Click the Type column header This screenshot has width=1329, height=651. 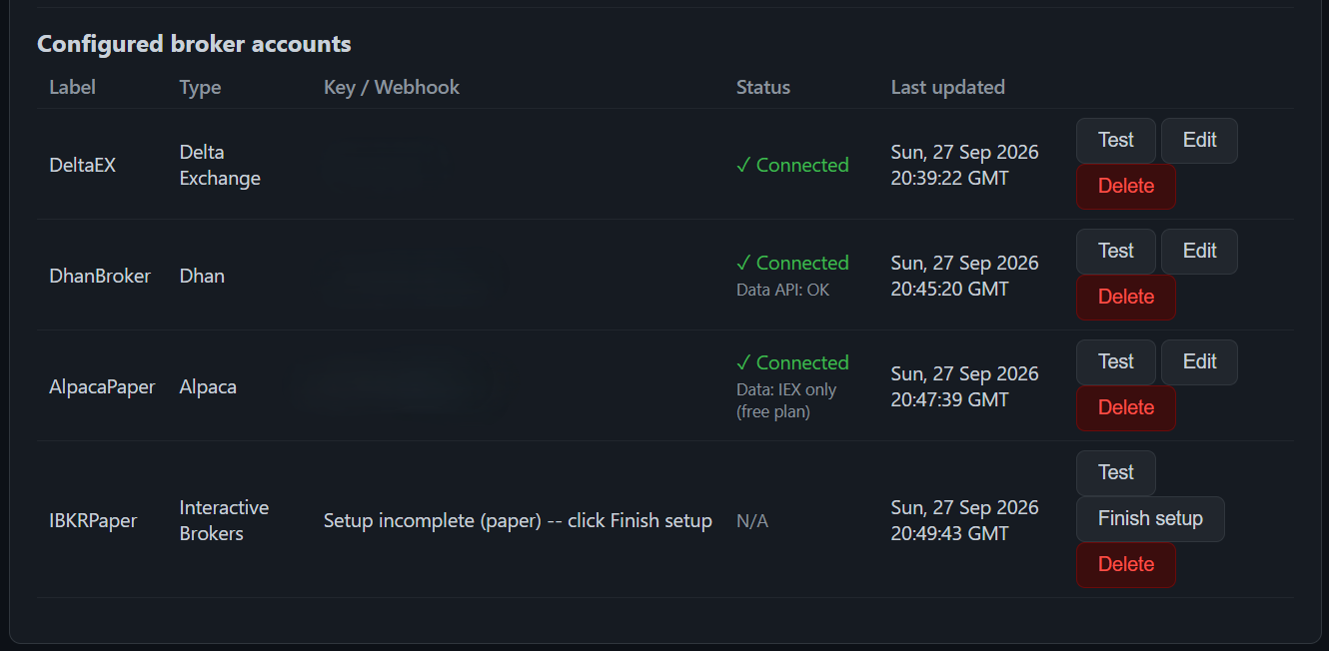pos(200,87)
